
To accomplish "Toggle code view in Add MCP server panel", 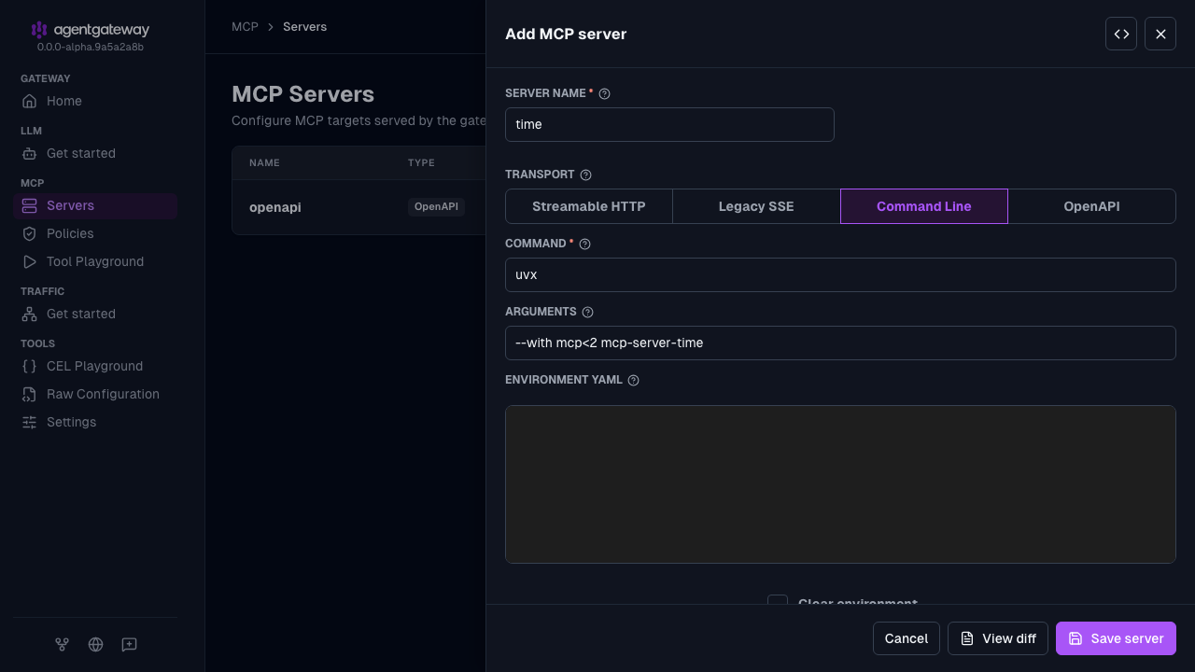I will tap(1121, 34).
